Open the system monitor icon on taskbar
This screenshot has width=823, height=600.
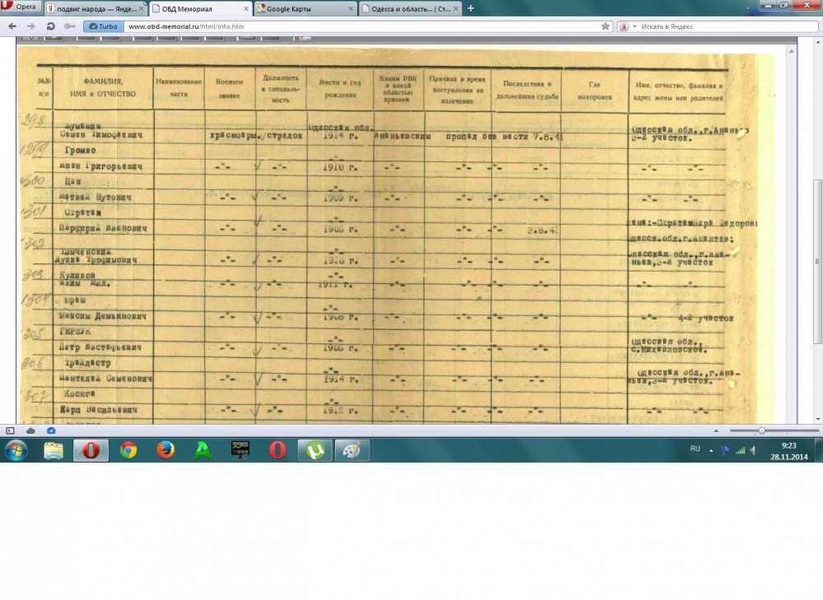tap(240, 450)
